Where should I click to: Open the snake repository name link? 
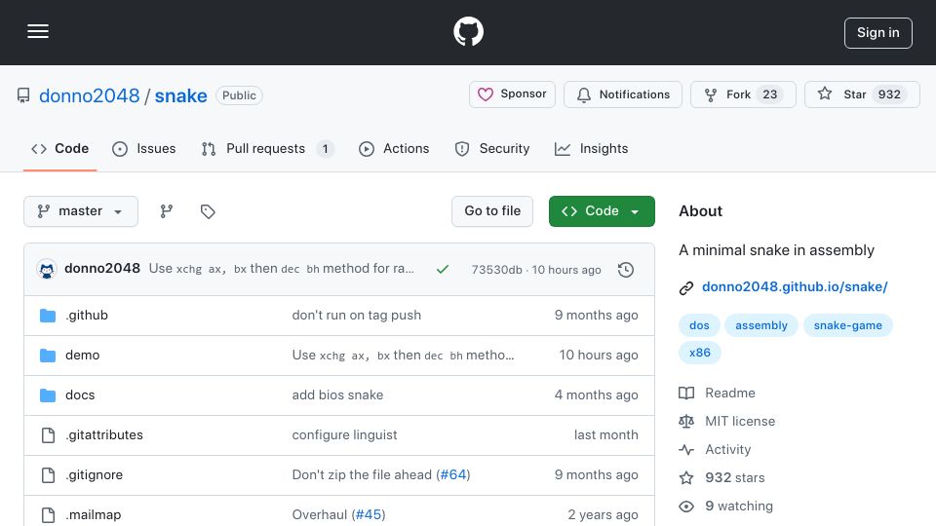(x=181, y=95)
